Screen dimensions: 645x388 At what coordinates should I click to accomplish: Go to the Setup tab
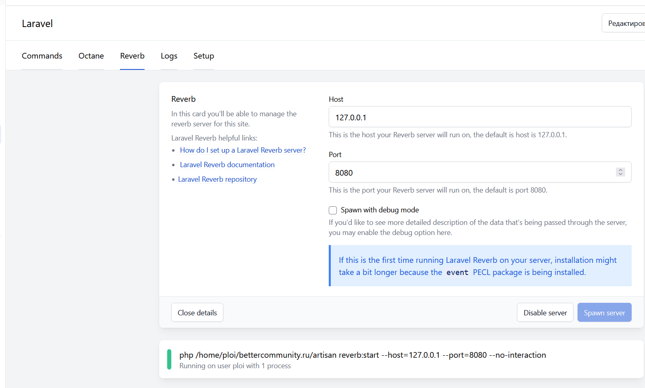point(204,56)
